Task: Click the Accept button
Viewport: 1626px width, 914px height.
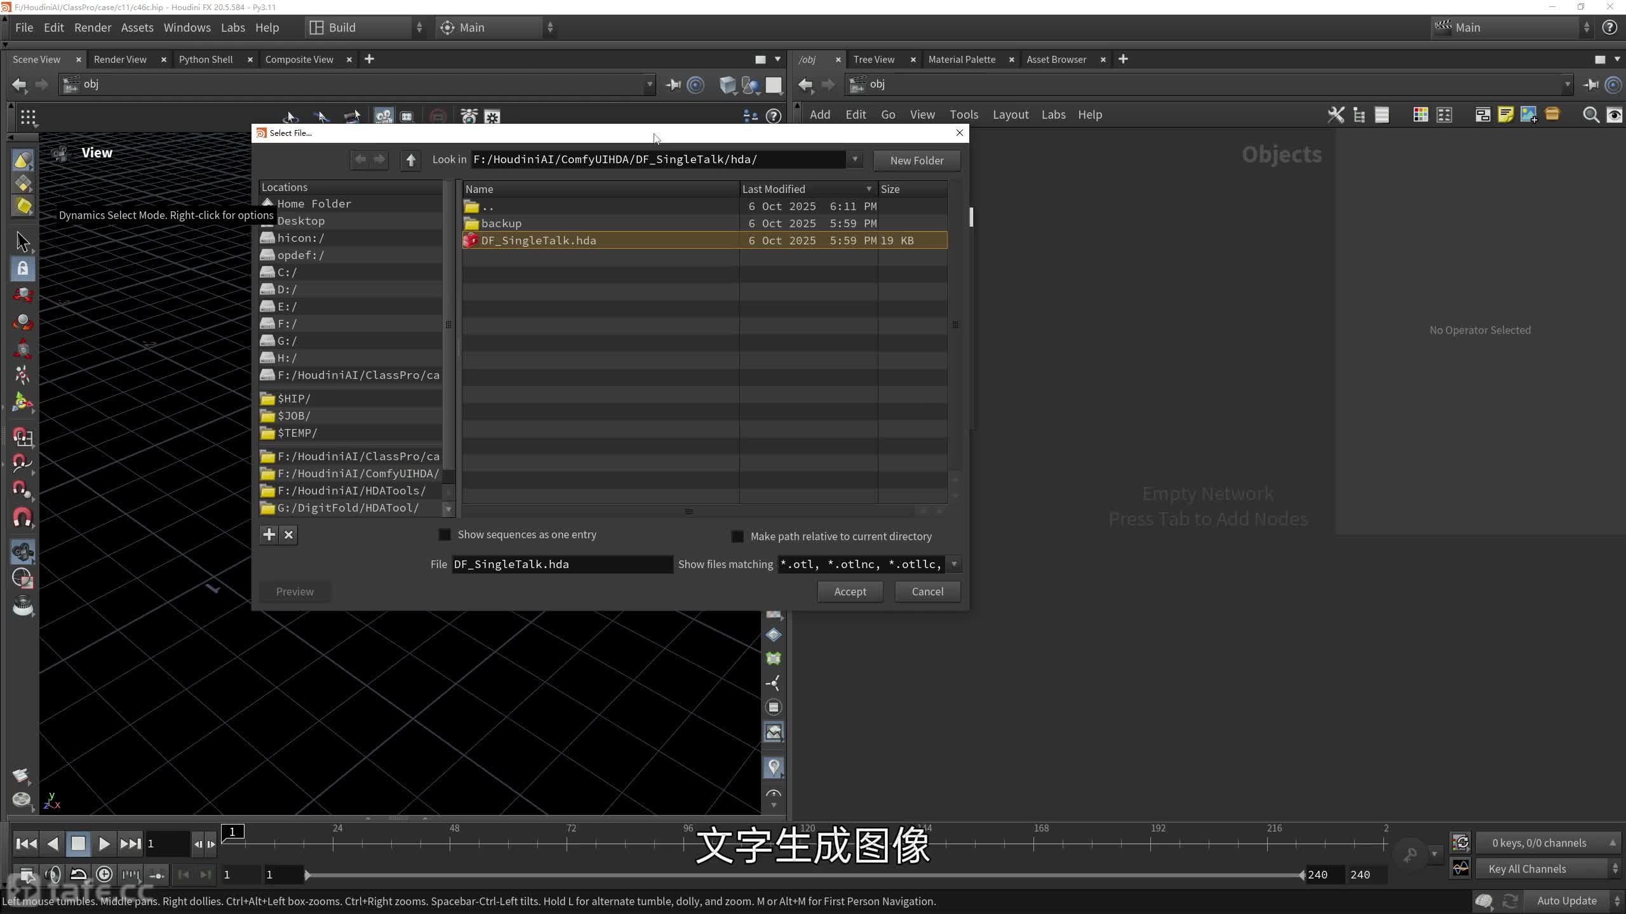Action: [x=850, y=592]
